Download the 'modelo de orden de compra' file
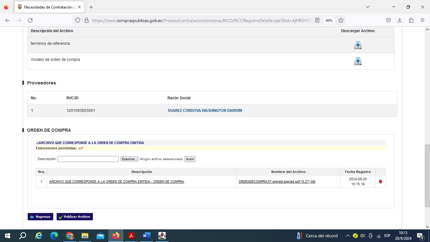Viewport: 430px width, 242px height. pyautogui.click(x=358, y=61)
